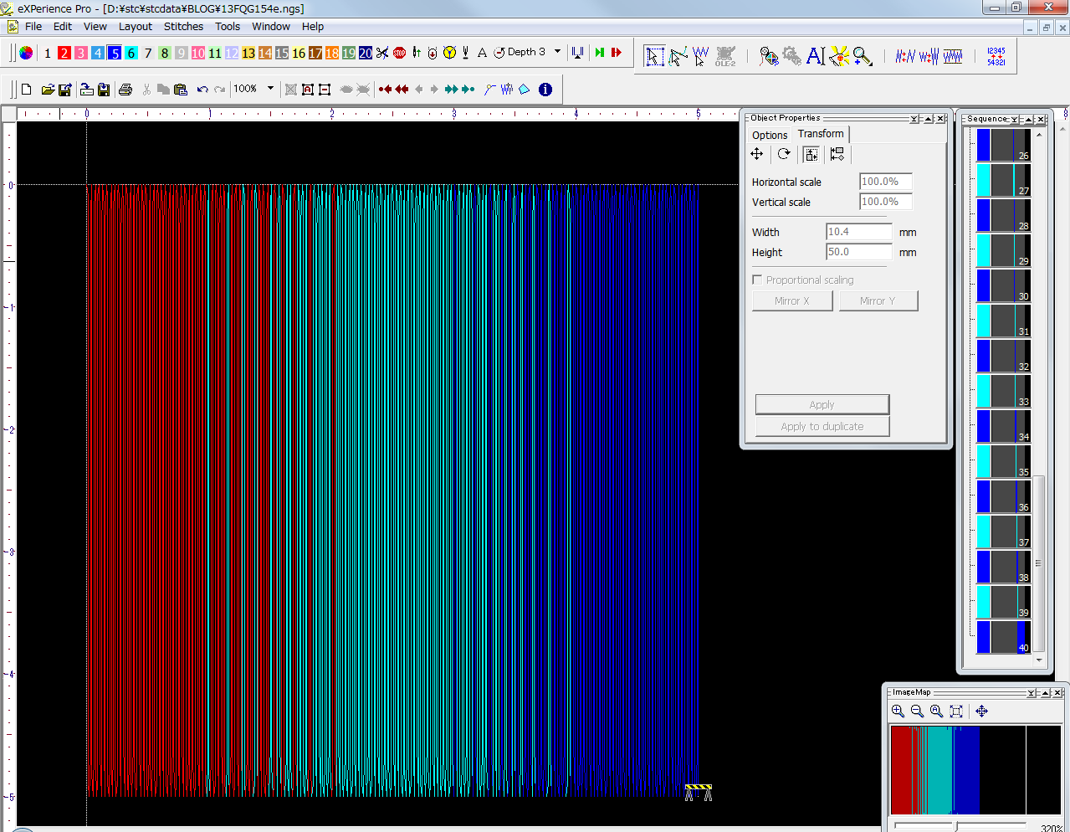The width and height of the screenshot is (1070, 832).
Task: Open the Help menu
Action: pyautogui.click(x=313, y=27)
